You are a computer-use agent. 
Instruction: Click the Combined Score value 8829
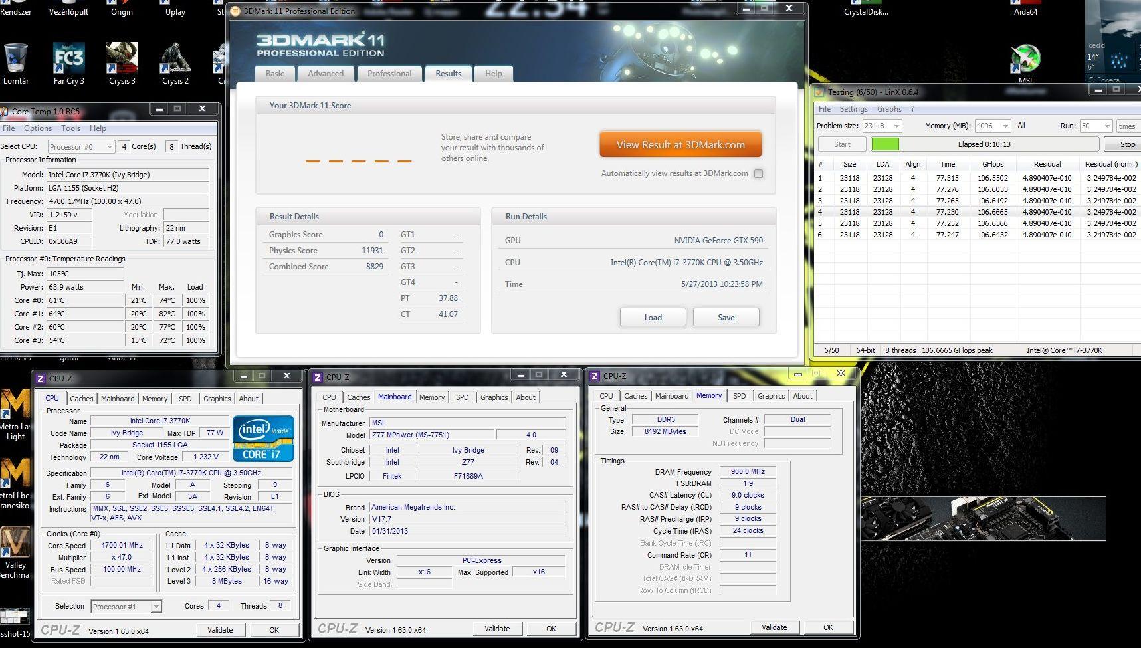375,267
